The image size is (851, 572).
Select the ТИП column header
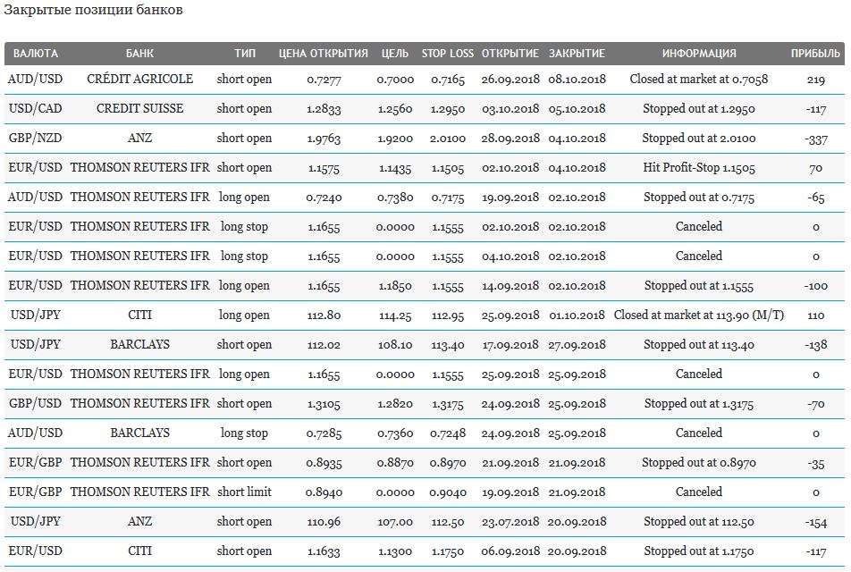[x=245, y=54]
